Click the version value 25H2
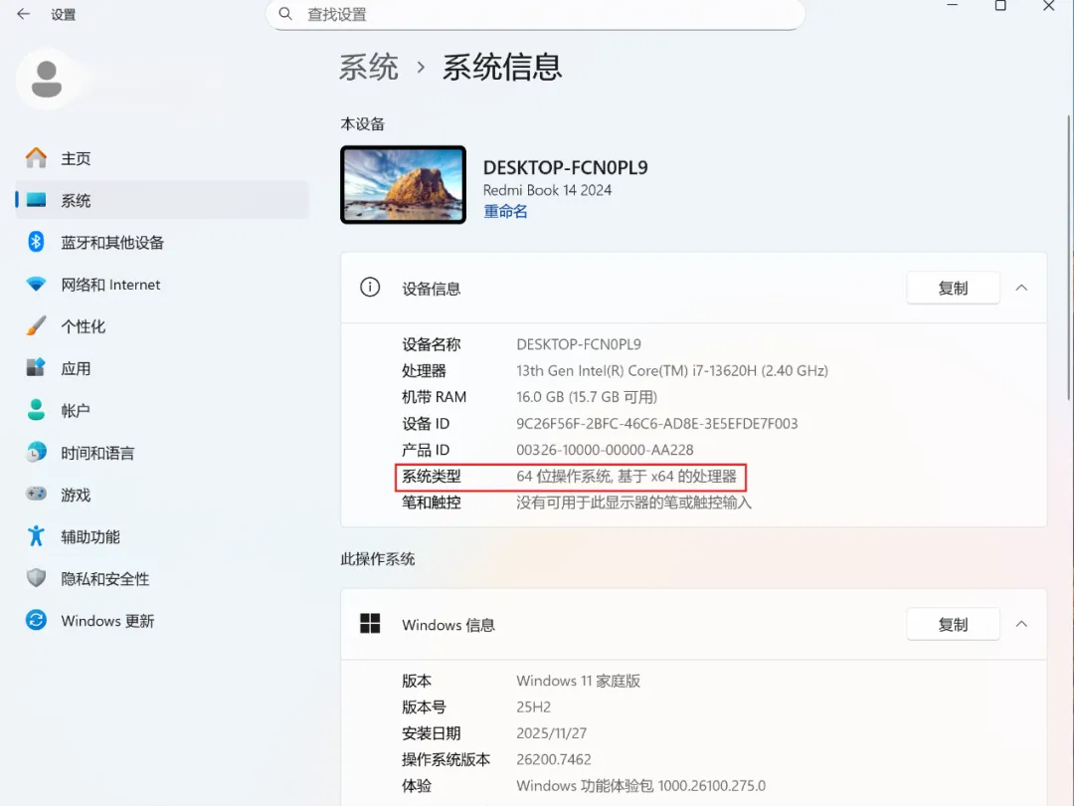This screenshot has width=1074, height=806. point(534,706)
